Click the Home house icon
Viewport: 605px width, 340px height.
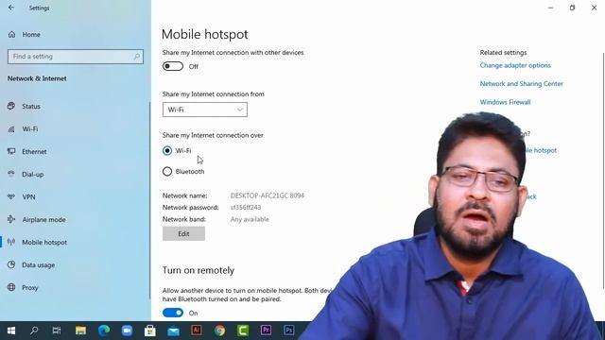click(12, 35)
